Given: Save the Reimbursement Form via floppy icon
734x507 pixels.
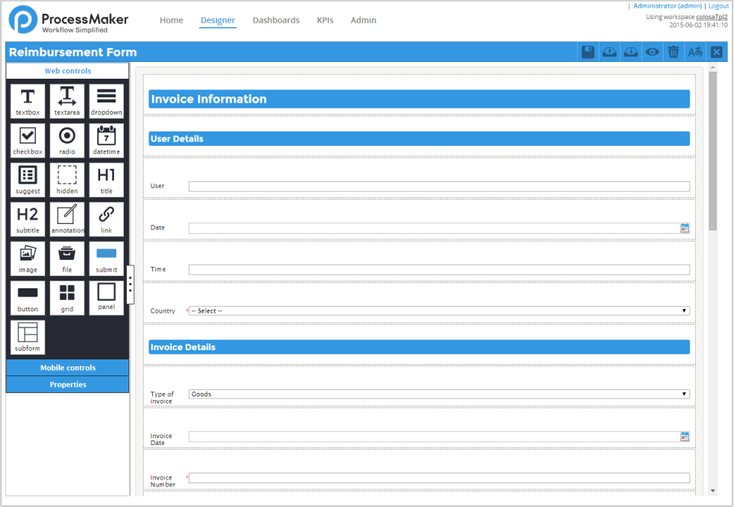Looking at the screenshot, I should [588, 51].
